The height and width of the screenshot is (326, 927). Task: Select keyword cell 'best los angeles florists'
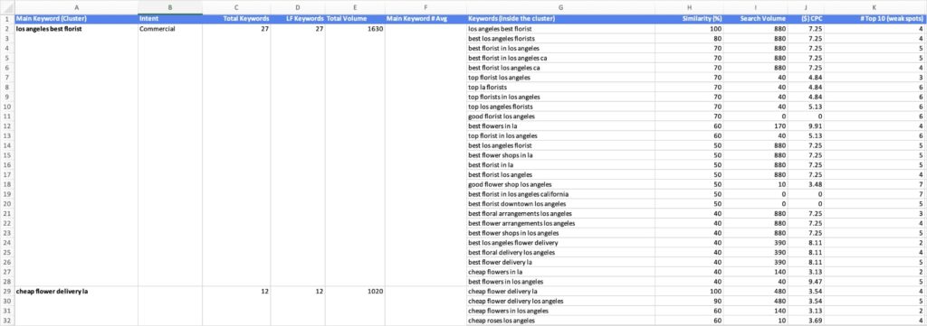(559, 38)
